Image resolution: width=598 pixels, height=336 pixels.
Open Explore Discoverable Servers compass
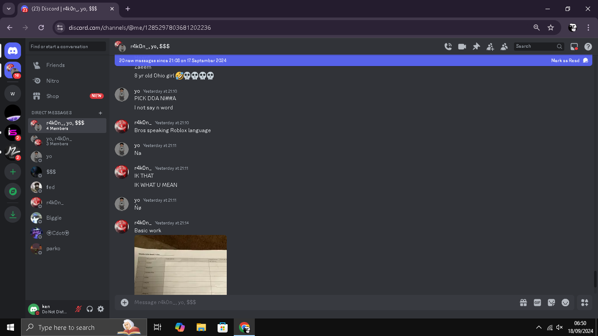point(13,191)
